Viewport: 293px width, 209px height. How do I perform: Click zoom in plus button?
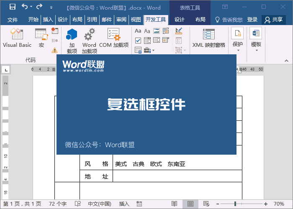click(x=266, y=204)
